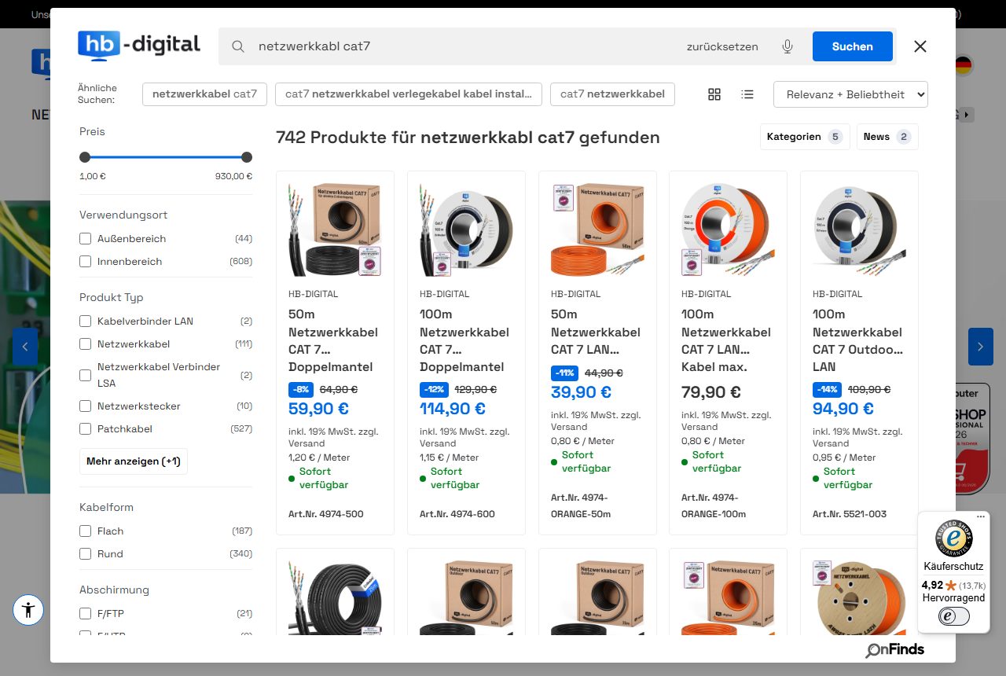Go to next banner slide arrow

(x=981, y=347)
